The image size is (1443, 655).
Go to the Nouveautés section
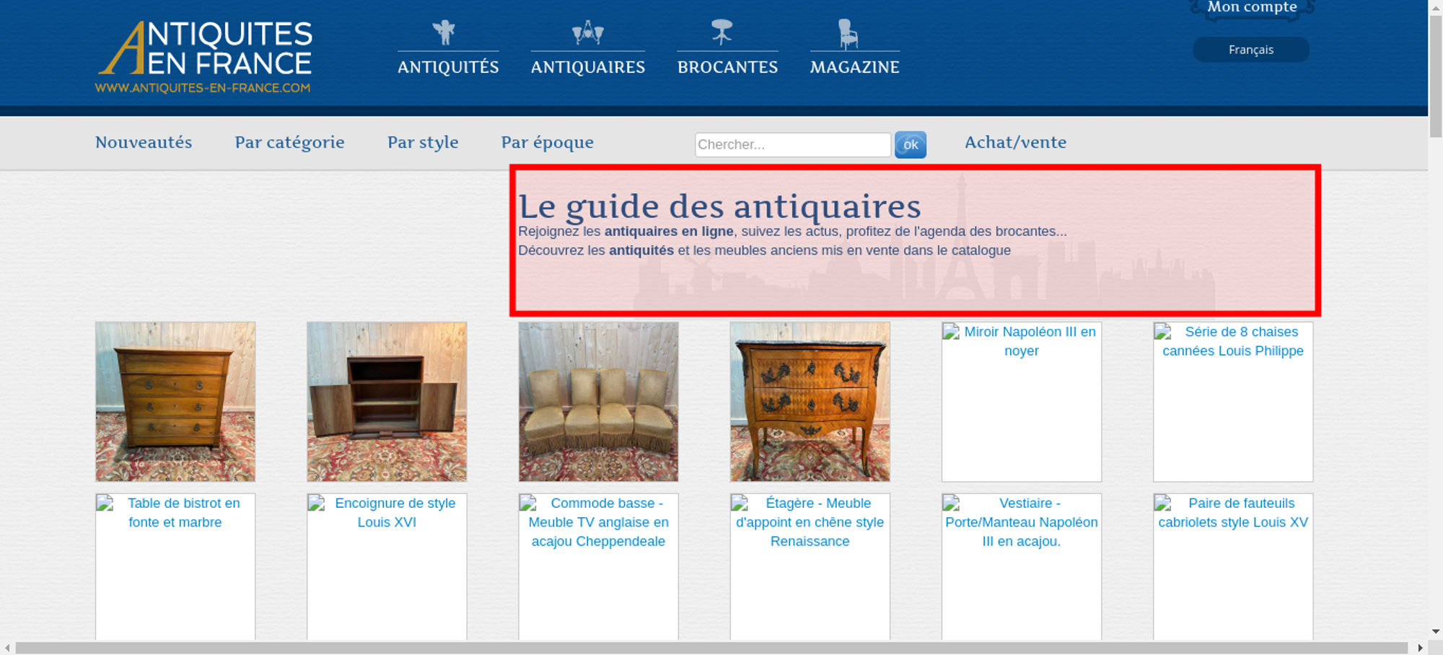click(144, 142)
